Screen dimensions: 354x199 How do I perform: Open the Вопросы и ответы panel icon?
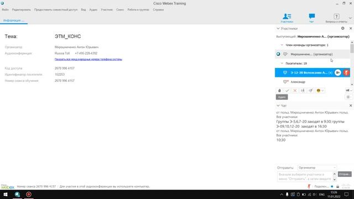(x=336, y=18)
